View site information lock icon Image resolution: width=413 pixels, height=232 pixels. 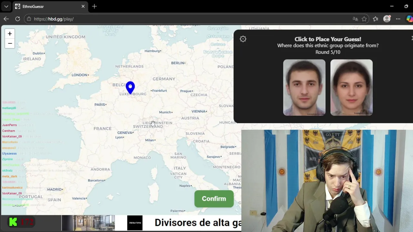pos(29,19)
